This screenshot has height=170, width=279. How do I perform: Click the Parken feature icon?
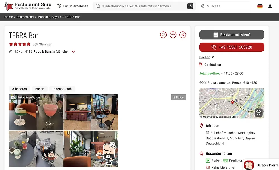(208, 161)
